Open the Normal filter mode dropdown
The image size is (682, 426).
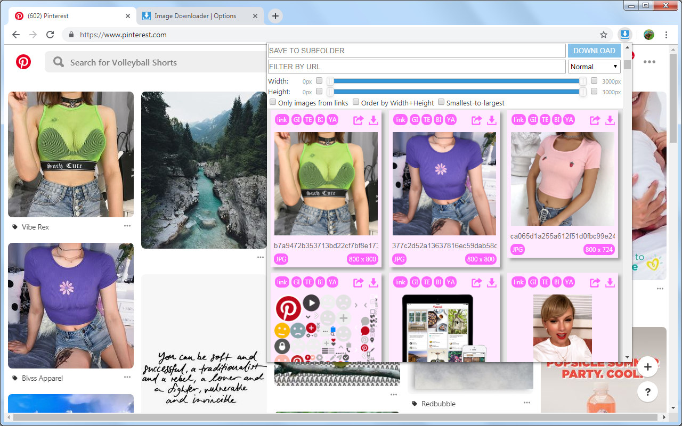(x=595, y=67)
